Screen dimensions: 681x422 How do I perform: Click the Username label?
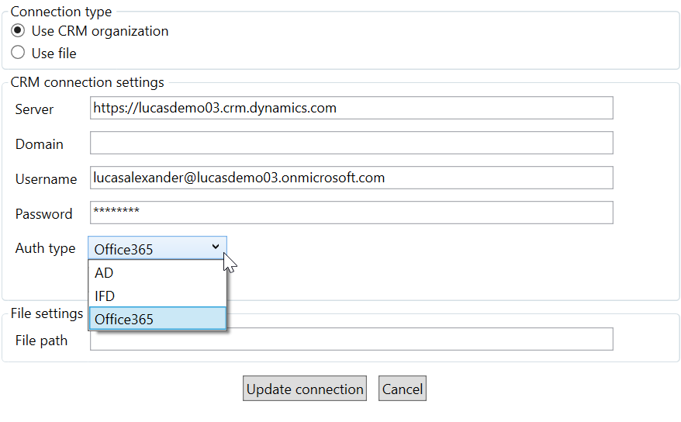point(46,179)
